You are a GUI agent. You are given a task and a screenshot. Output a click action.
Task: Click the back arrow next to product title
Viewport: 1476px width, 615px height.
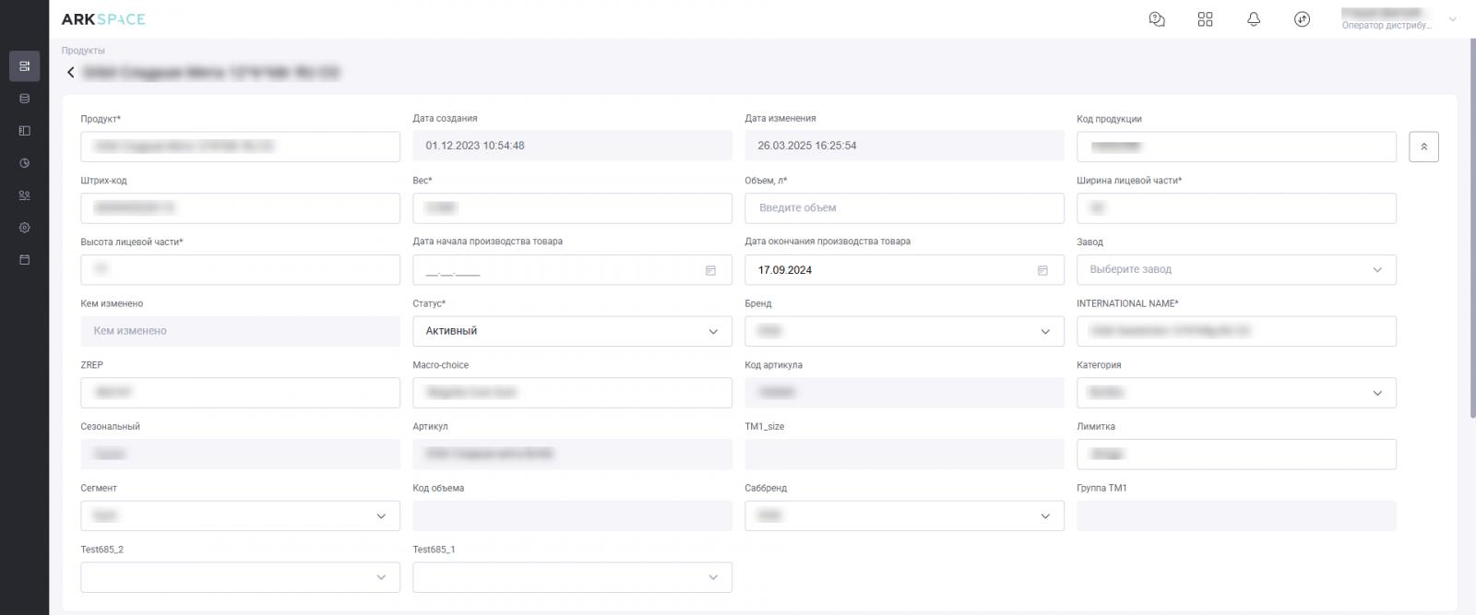tap(71, 73)
